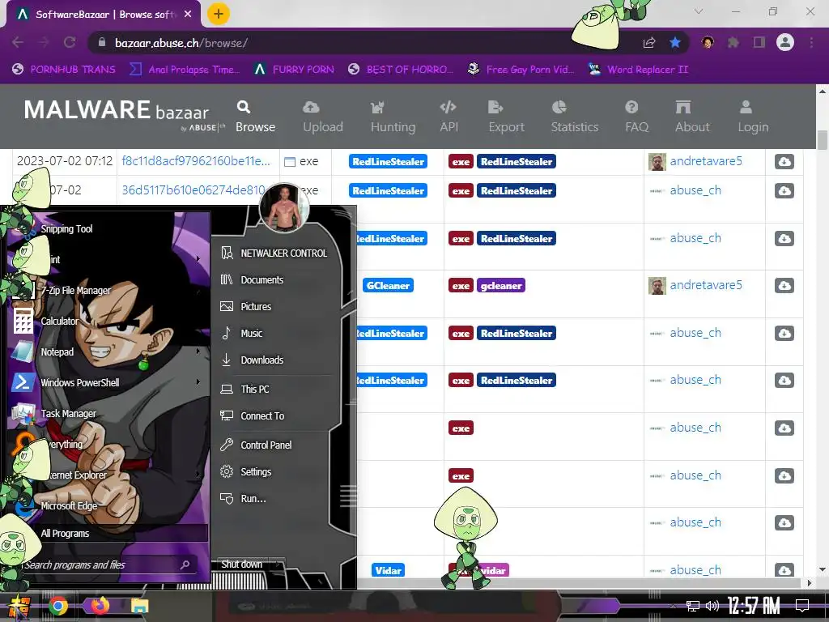Open the Chrome three-dot menu
Screen dimensions: 829x622
[811, 42]
